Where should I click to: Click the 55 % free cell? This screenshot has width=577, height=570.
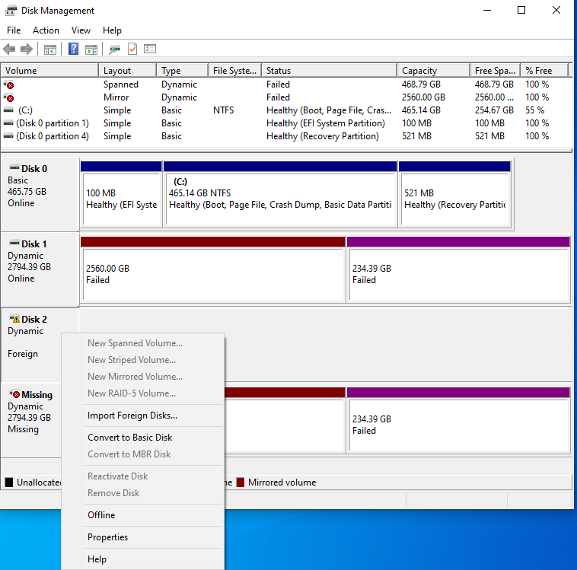coord(534,110)
